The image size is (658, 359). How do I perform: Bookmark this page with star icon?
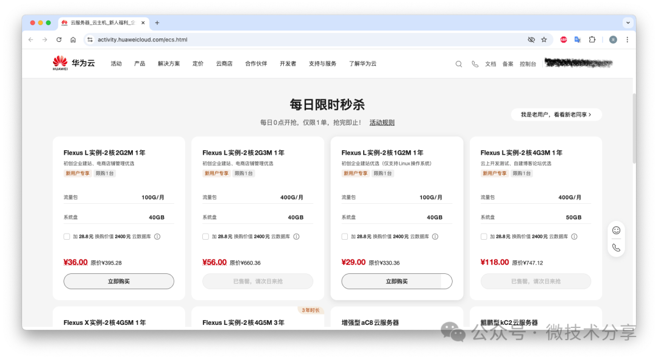pyautogui.click(x=544, y=40)
